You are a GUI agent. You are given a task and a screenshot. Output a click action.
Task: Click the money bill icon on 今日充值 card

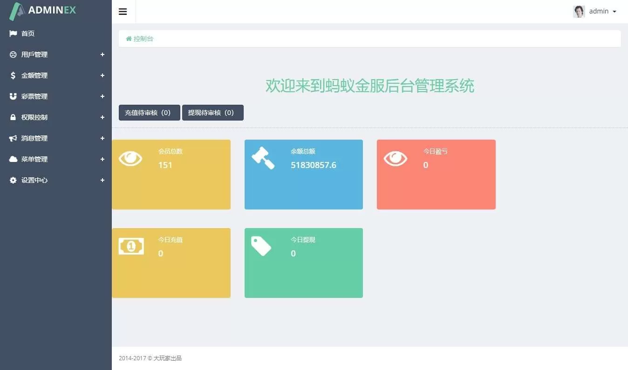point(131,246)
